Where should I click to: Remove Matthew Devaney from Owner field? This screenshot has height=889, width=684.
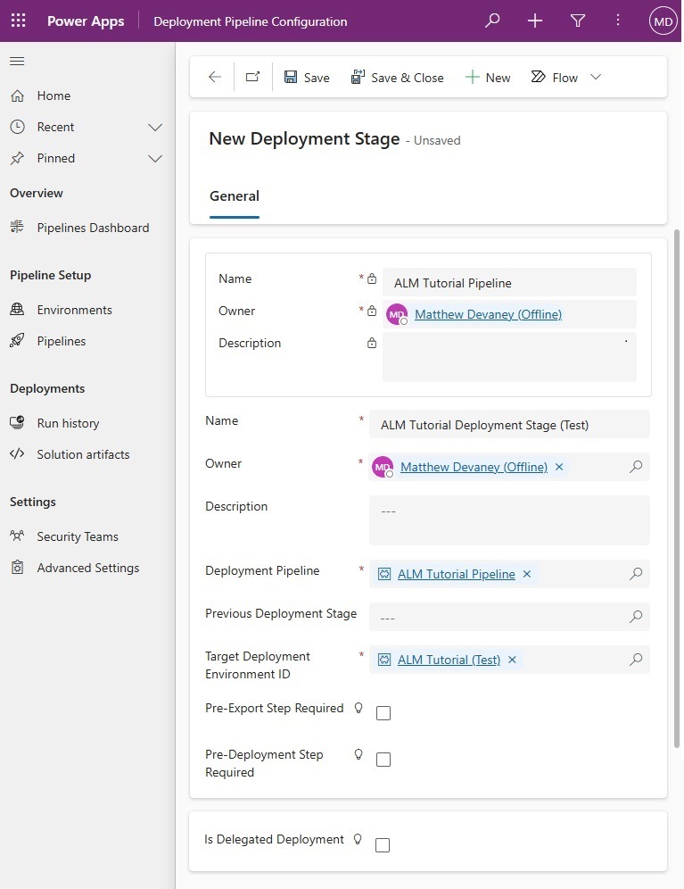click(x=559, y=467)
